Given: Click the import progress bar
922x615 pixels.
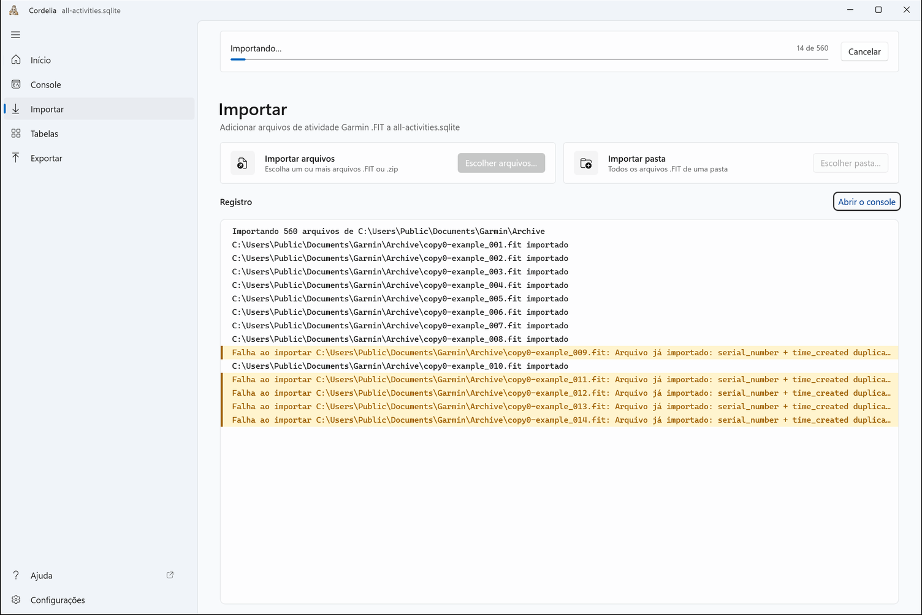Looking at the screenshot, I should pos(529,59).
